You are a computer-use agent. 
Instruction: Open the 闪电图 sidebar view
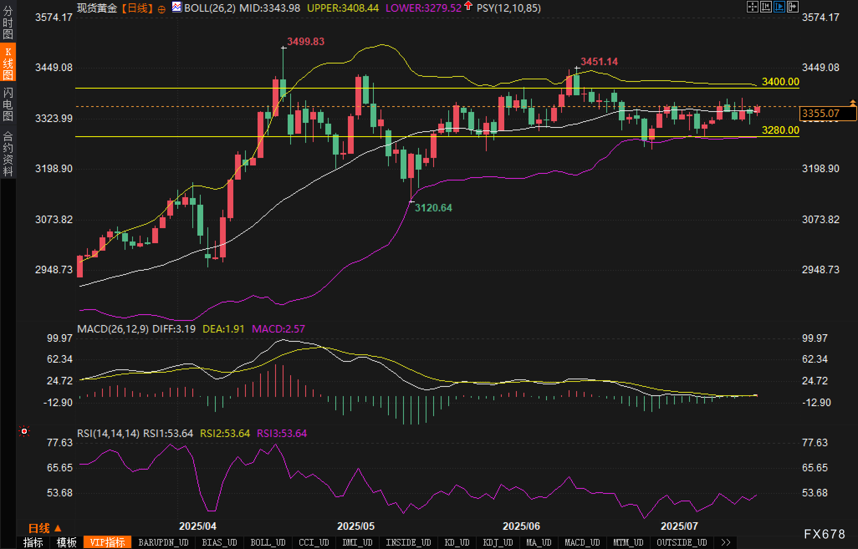click(8, 104)
